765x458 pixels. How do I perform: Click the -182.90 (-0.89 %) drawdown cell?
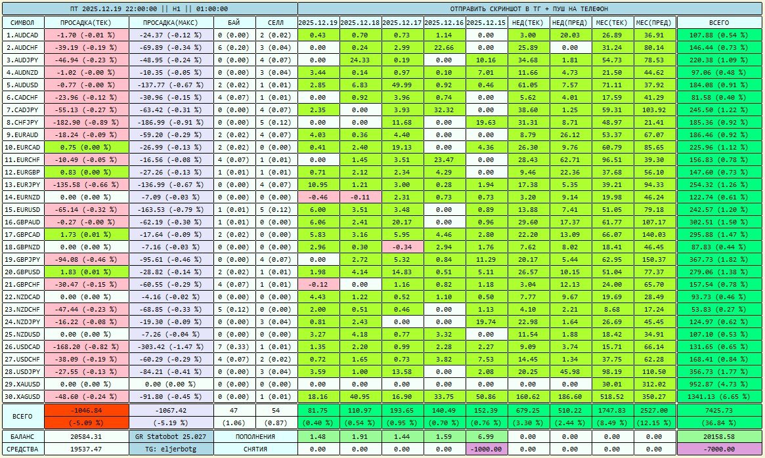coord(87,123)
